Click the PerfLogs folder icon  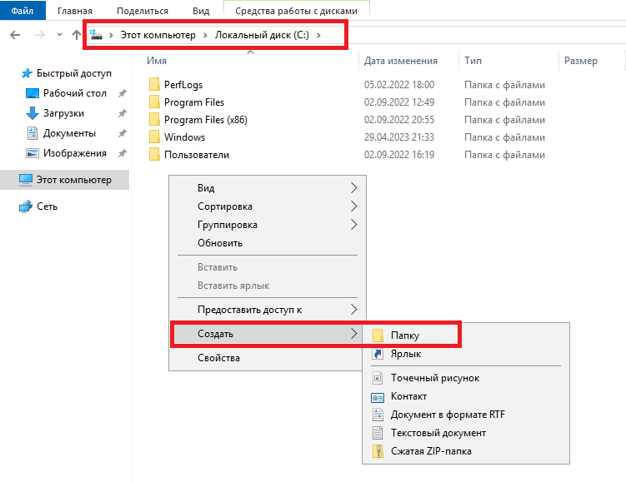tap(154, 85)
